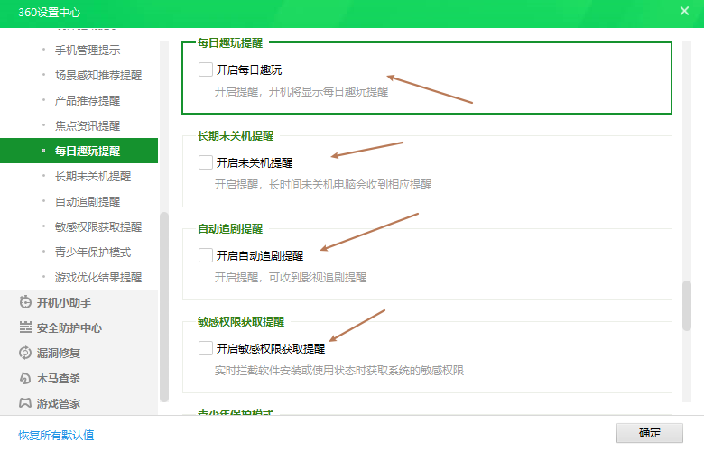Screen dimensions: 704x451
Task: Click the 安全防护中心 wall icon
Action: [25, 327]
